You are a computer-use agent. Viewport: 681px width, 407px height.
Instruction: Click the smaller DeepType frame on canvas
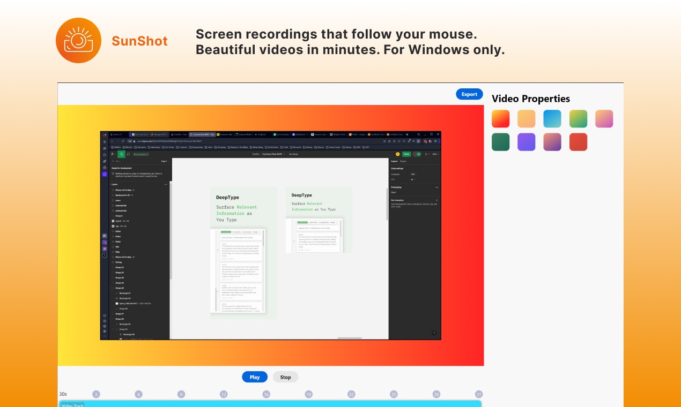click(x=319, y=220)
